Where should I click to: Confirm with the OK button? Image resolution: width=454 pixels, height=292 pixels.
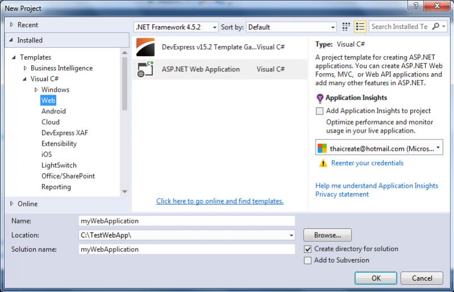[x=376, y=278]
